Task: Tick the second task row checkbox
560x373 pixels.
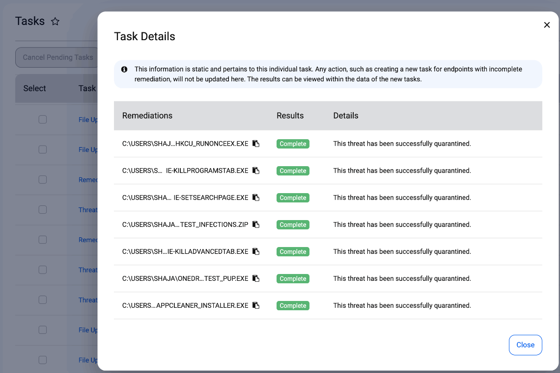Action: [x=43, y=149]
